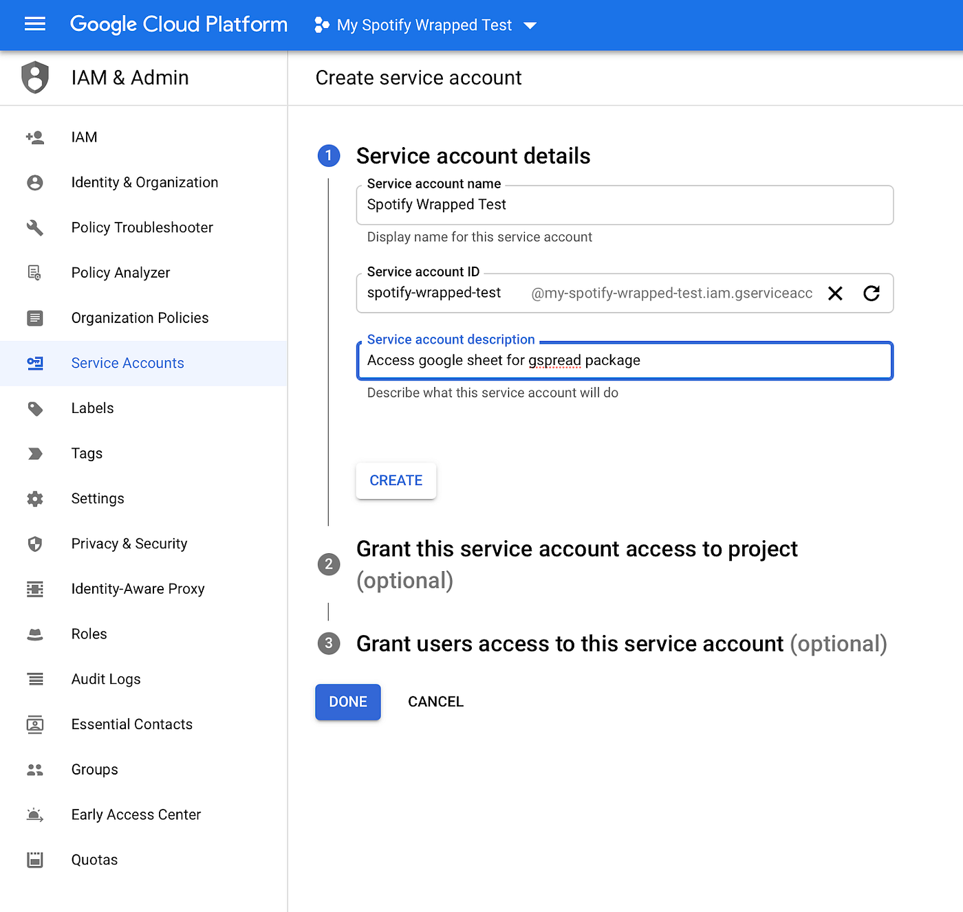963x912 pixels.
Task: Click the Policy Analyzer document icon
Action: coord(35,273)
